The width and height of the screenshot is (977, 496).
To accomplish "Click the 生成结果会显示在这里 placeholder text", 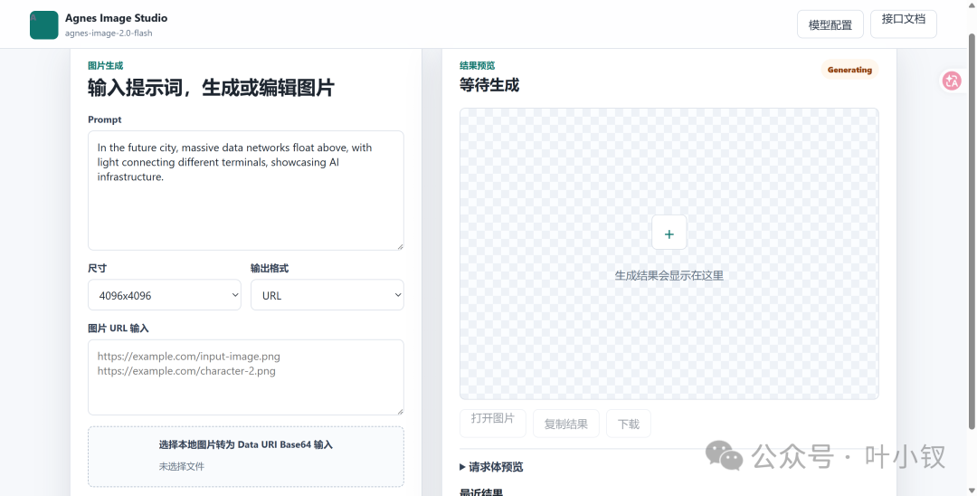I will click(669, 275).
